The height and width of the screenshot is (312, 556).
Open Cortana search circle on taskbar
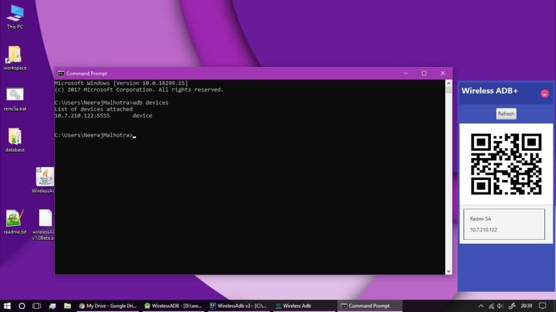[22, 305]
